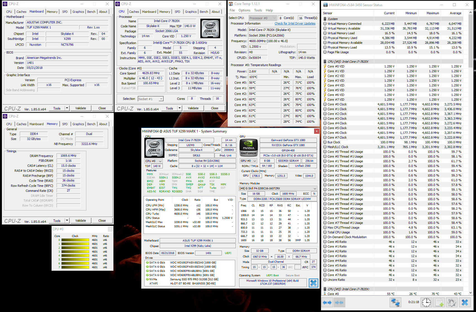The image size is (476, 312).
Task: Click the scroll-down arrow of the sensor list
Action: pos(471,293)
